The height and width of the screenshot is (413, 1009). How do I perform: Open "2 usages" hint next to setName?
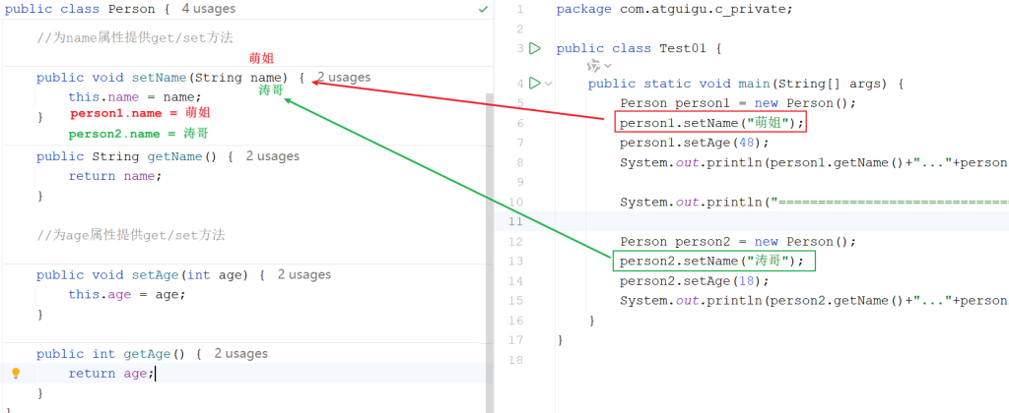344,77
